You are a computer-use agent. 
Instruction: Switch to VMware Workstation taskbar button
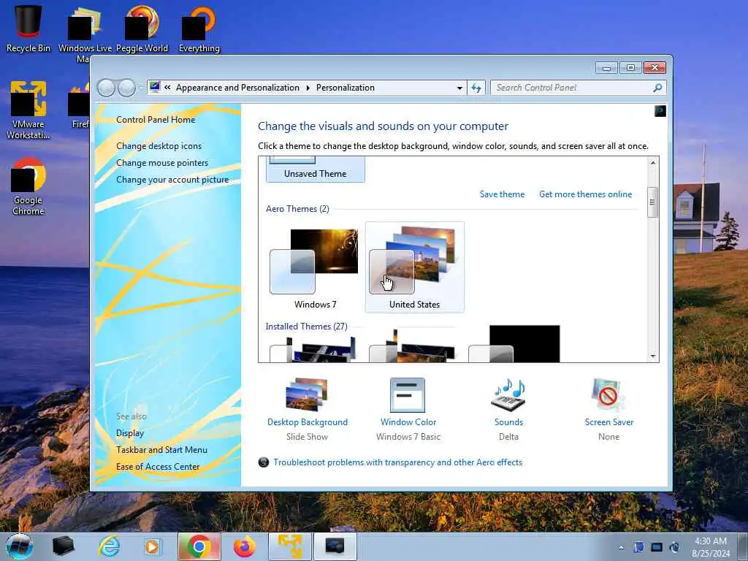coord(290,546)
